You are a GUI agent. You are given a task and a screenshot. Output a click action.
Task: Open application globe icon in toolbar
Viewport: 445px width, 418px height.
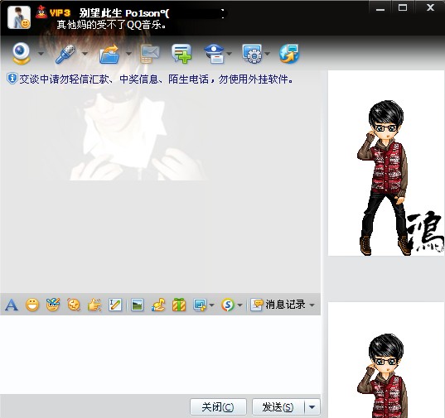[289, 54]
